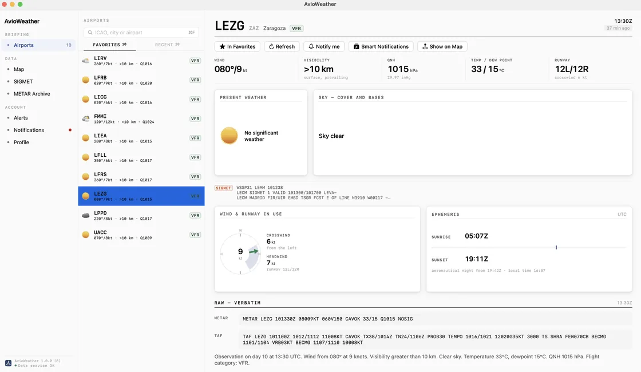The image size is (641, 372).
Task: Click the star icon in the In Favorites button
Action: click(x=223, y=46)
